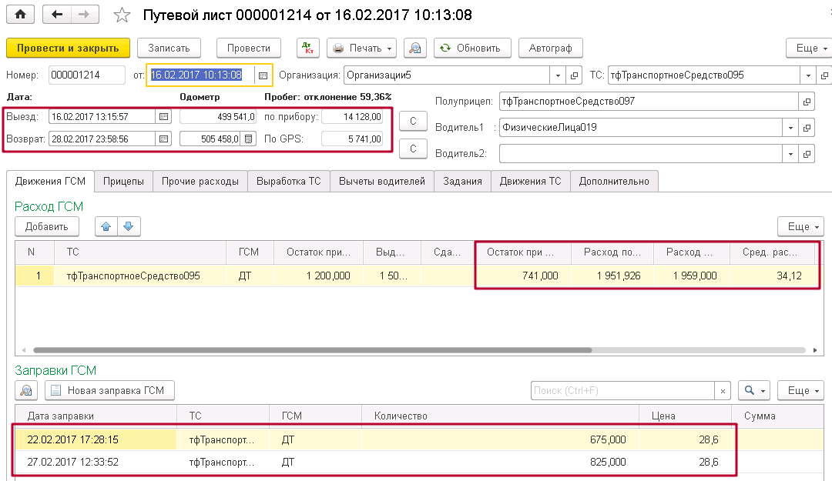Expand the Организация dropdown list

pyautogui.click(x=558, y=75)
